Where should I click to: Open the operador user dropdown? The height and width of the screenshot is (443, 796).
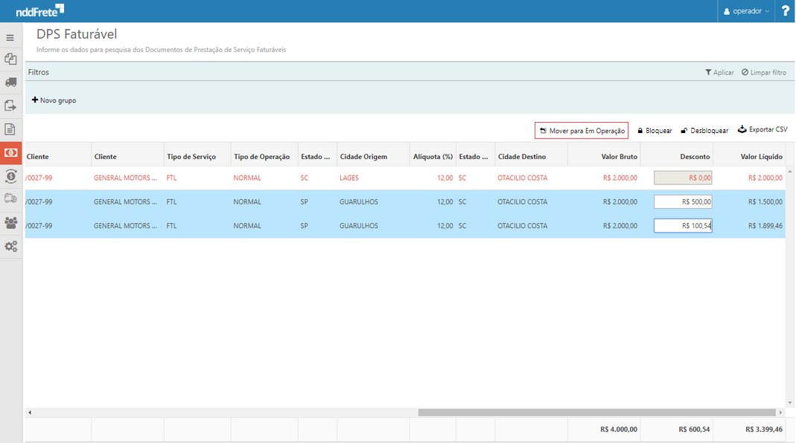pyautogui.click(x=745, y=11)
